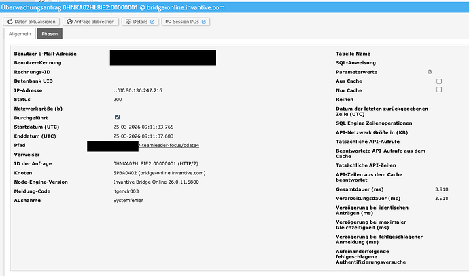
Task: Check the Nur Cache checkbox
Action: point(439,90)
